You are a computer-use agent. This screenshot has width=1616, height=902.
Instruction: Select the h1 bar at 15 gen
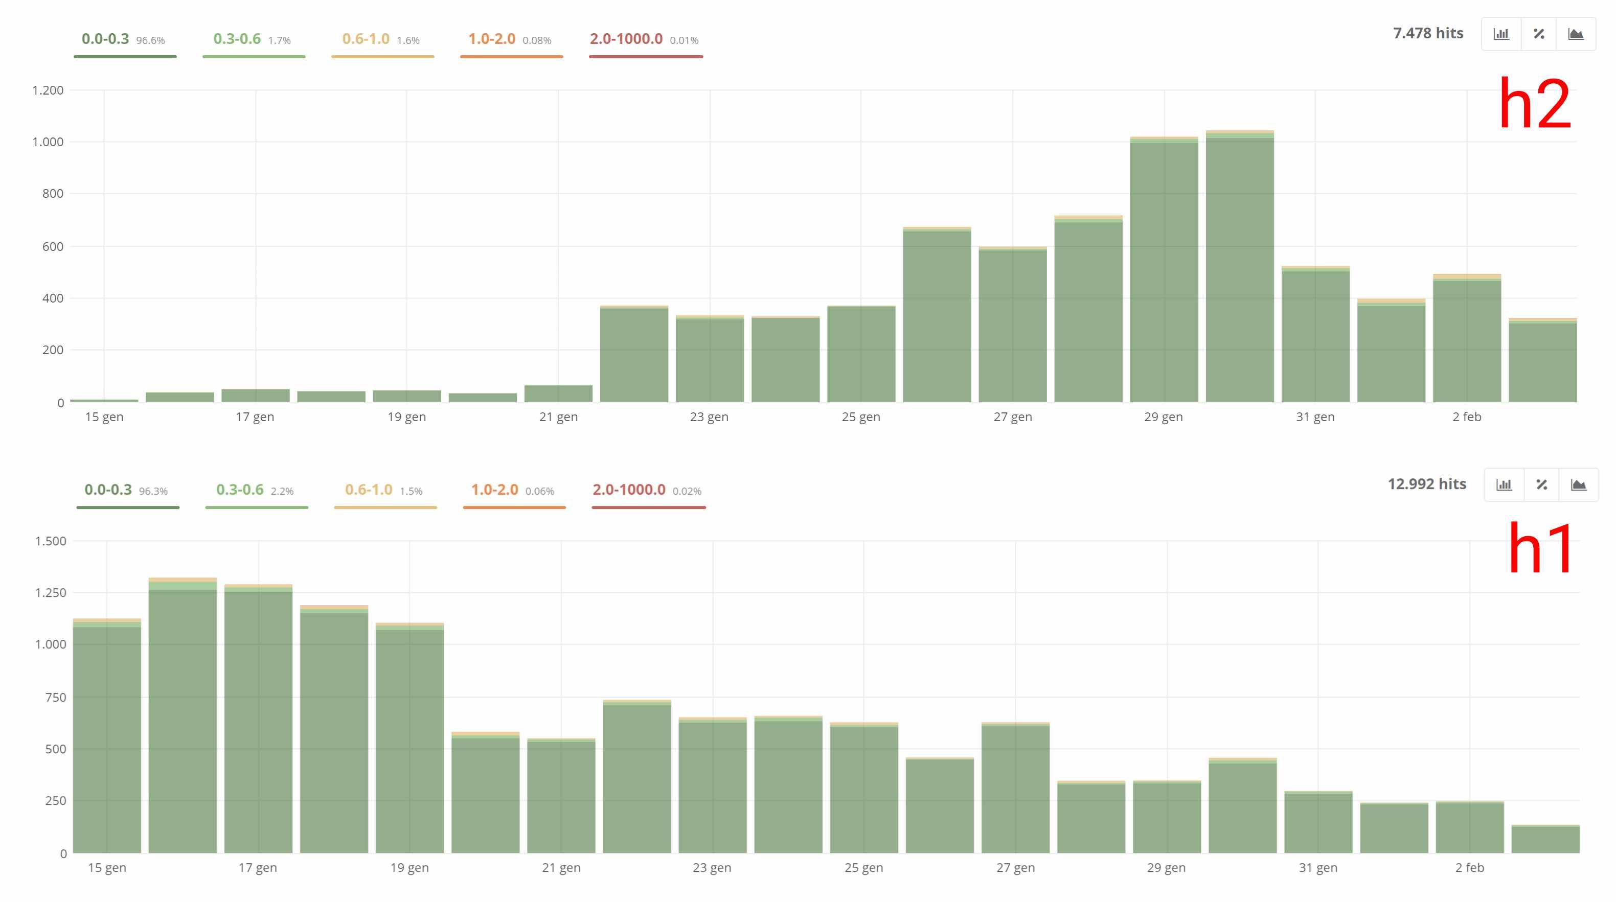point(107,736)
